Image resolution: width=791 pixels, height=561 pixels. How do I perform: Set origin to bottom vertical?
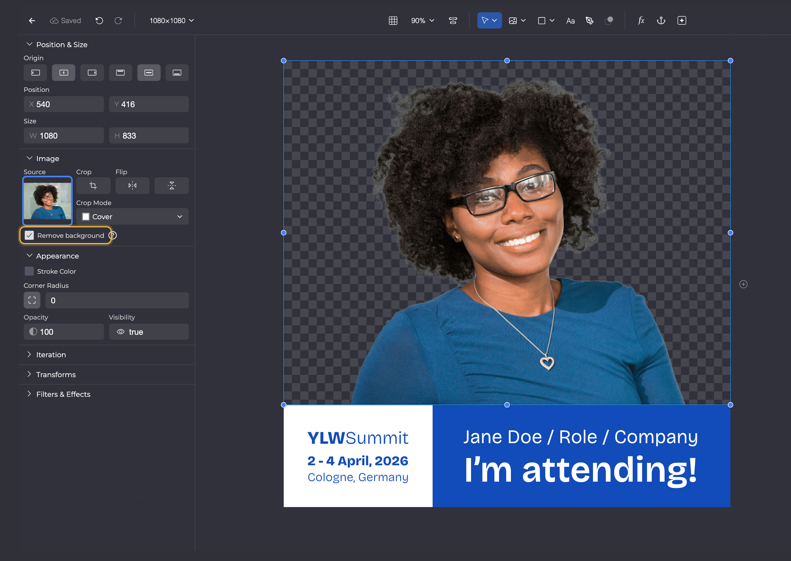pyautogui.click(x=177, y=73)
